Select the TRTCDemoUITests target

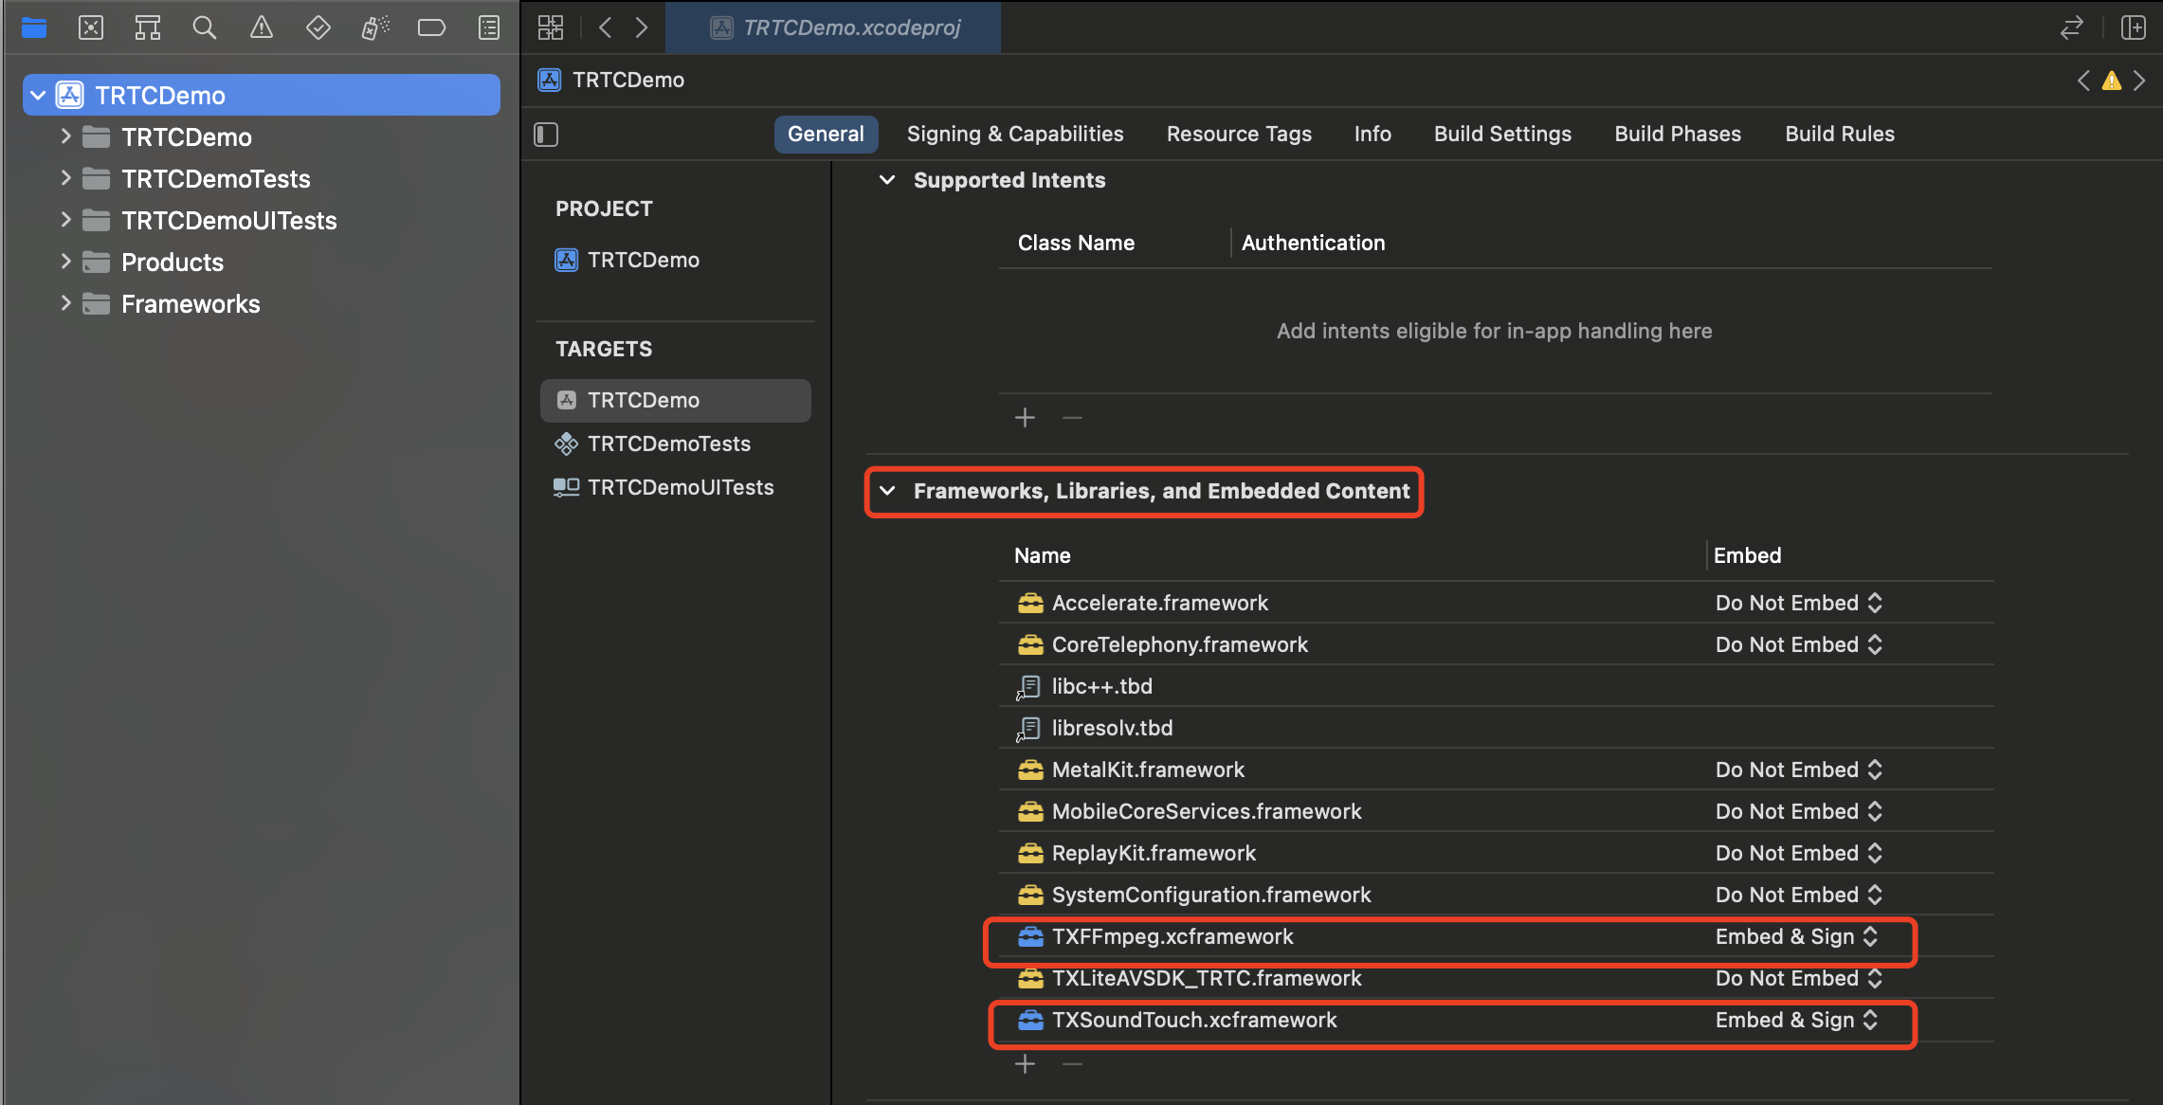pos(680,487)
